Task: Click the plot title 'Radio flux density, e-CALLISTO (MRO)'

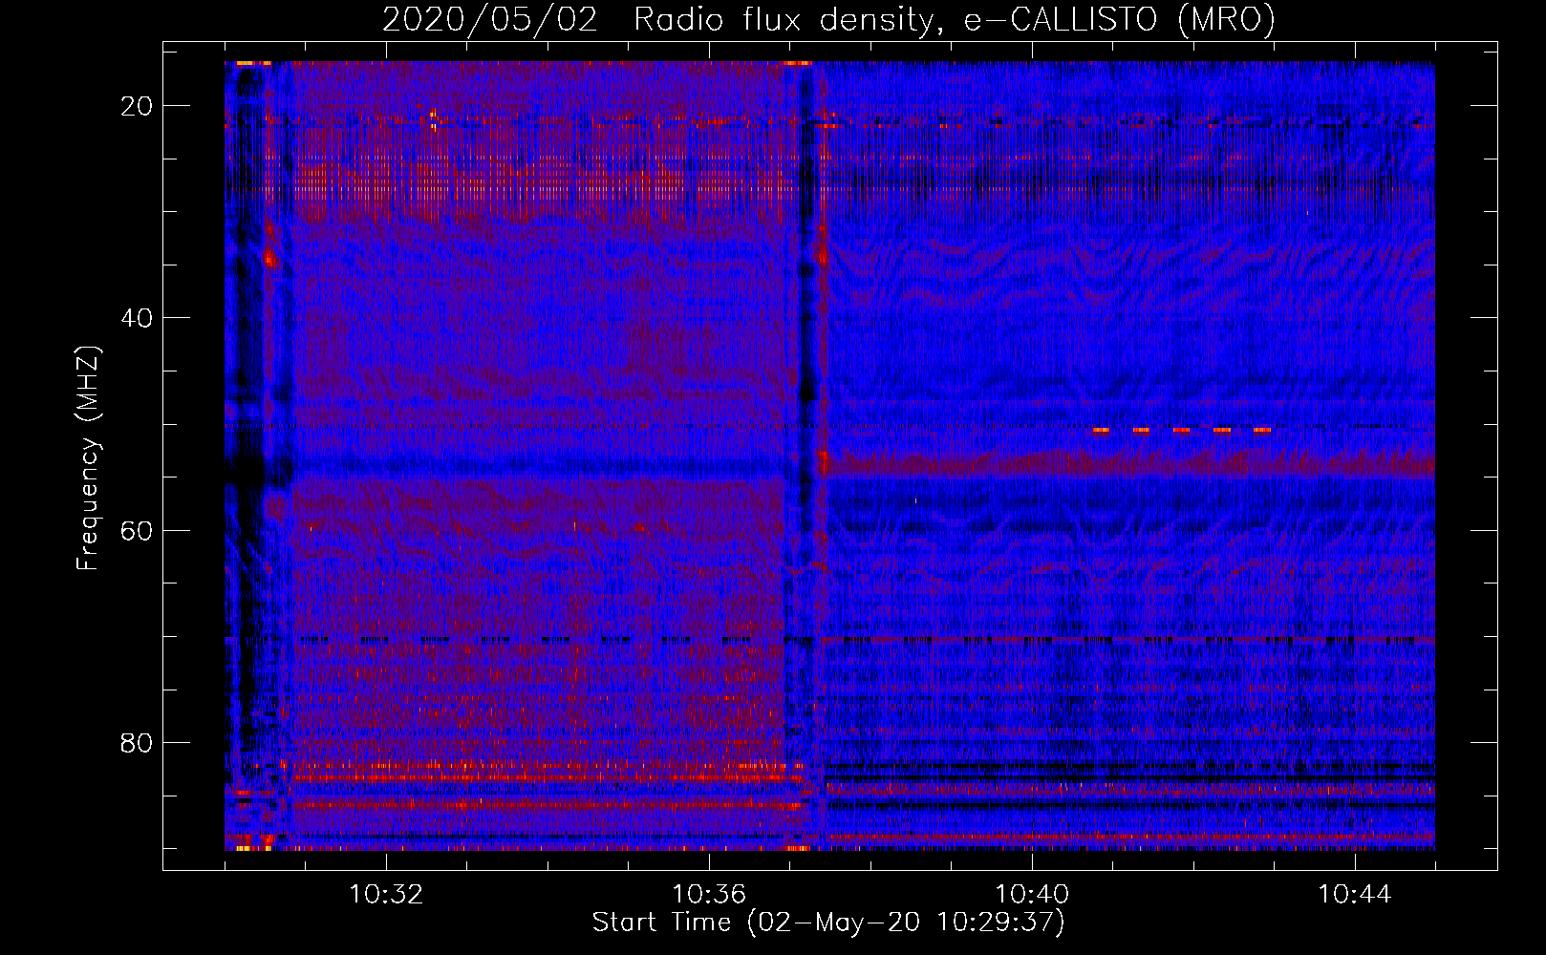Action: [x=955, y=19]
